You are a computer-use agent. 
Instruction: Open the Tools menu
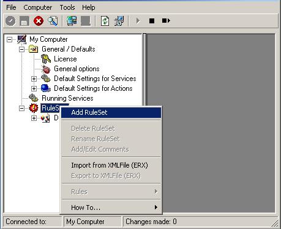click(x=67, y=7)
